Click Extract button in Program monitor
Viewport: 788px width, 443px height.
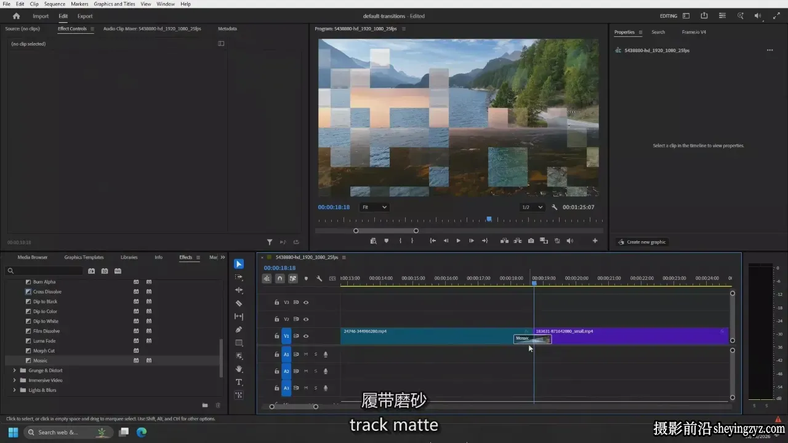(518, 241)
